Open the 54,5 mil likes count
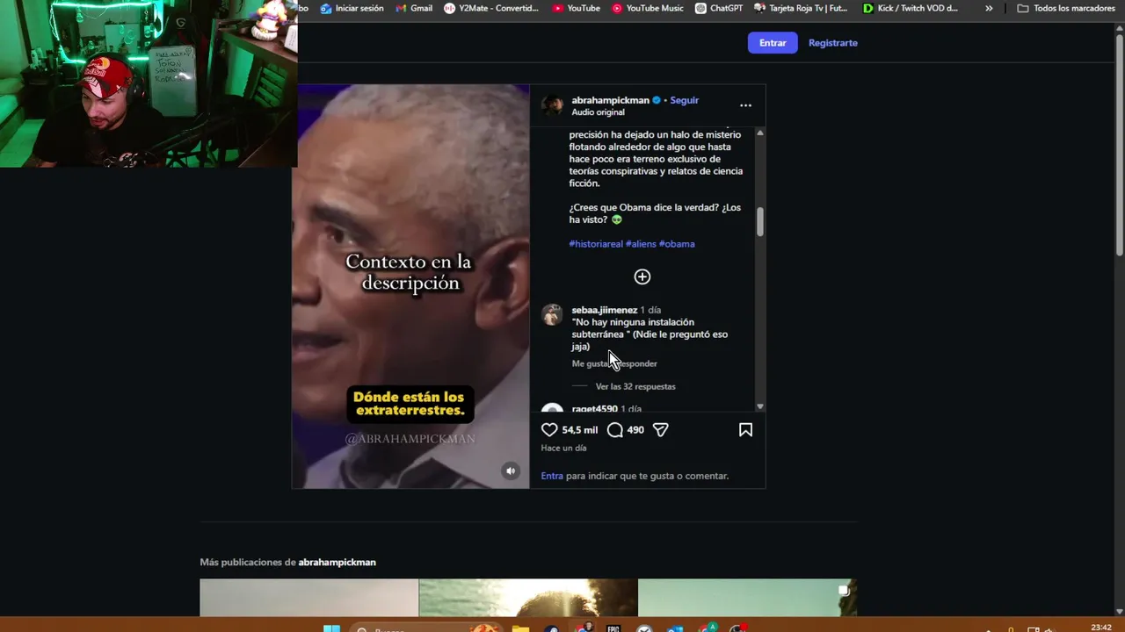1125x632 pixels. click(x=580, y=430)
